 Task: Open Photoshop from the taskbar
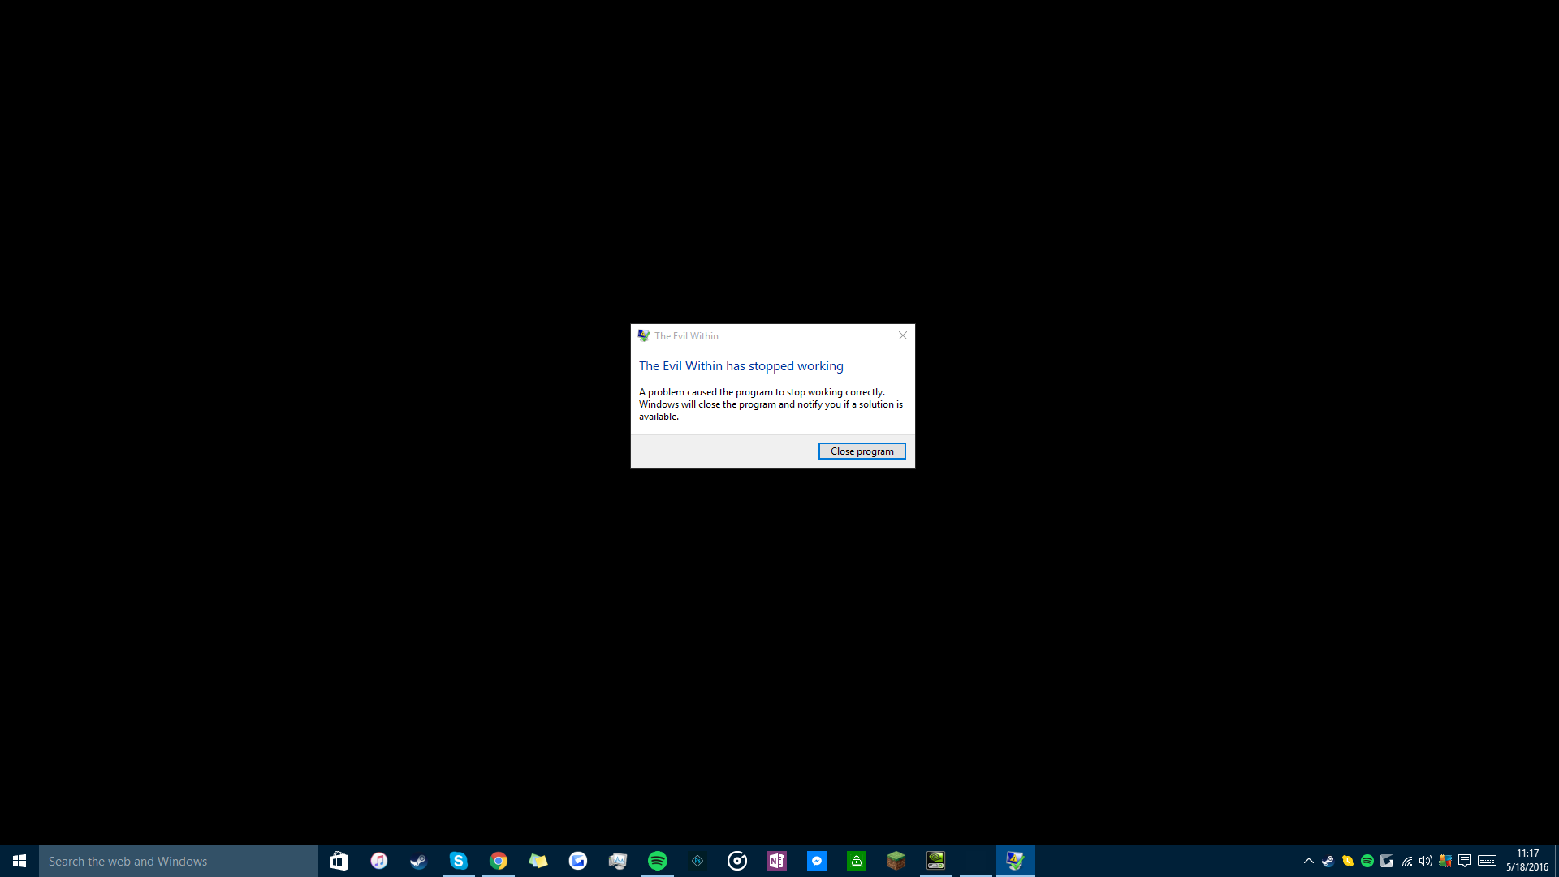point(697,861)
